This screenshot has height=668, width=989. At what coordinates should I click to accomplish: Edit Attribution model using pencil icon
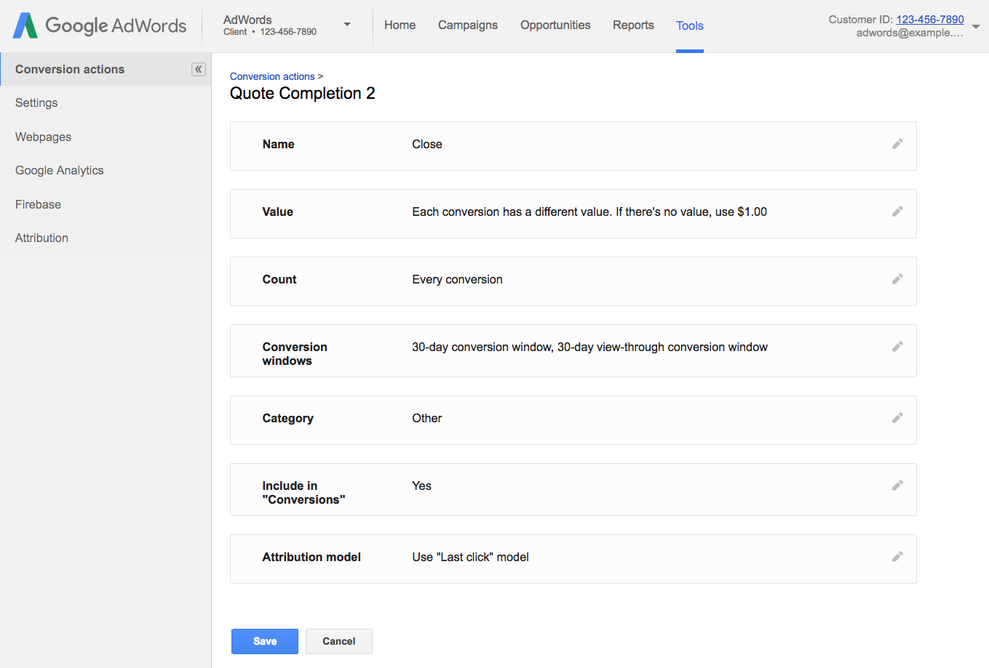tap(897, 557)
